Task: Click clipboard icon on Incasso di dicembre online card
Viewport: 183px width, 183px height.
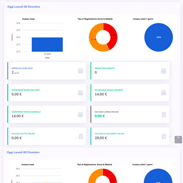Action: (x=164, y=136)
